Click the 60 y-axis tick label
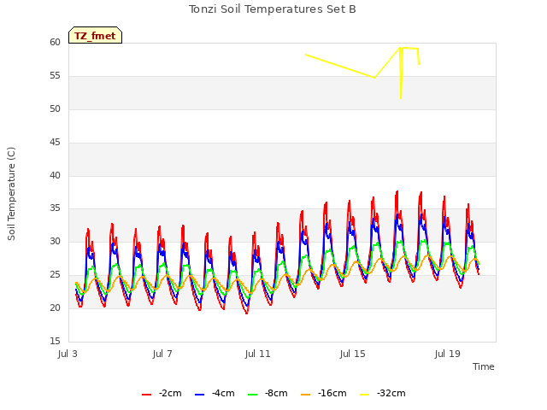 [x=55, y=42]
